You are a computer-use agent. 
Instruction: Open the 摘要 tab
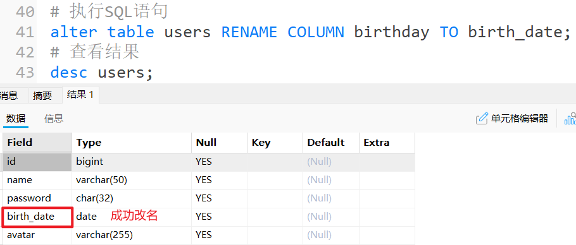(42, 95)
